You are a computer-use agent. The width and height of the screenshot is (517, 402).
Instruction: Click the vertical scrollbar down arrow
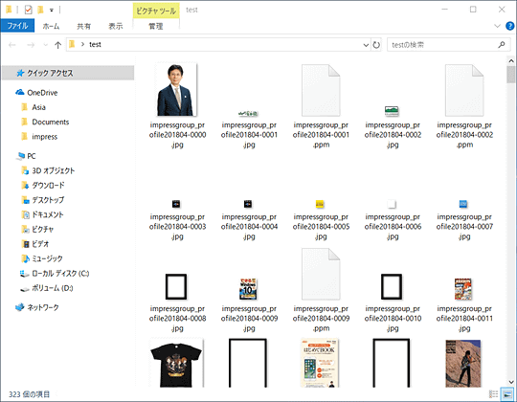click(x=511, y=382)
